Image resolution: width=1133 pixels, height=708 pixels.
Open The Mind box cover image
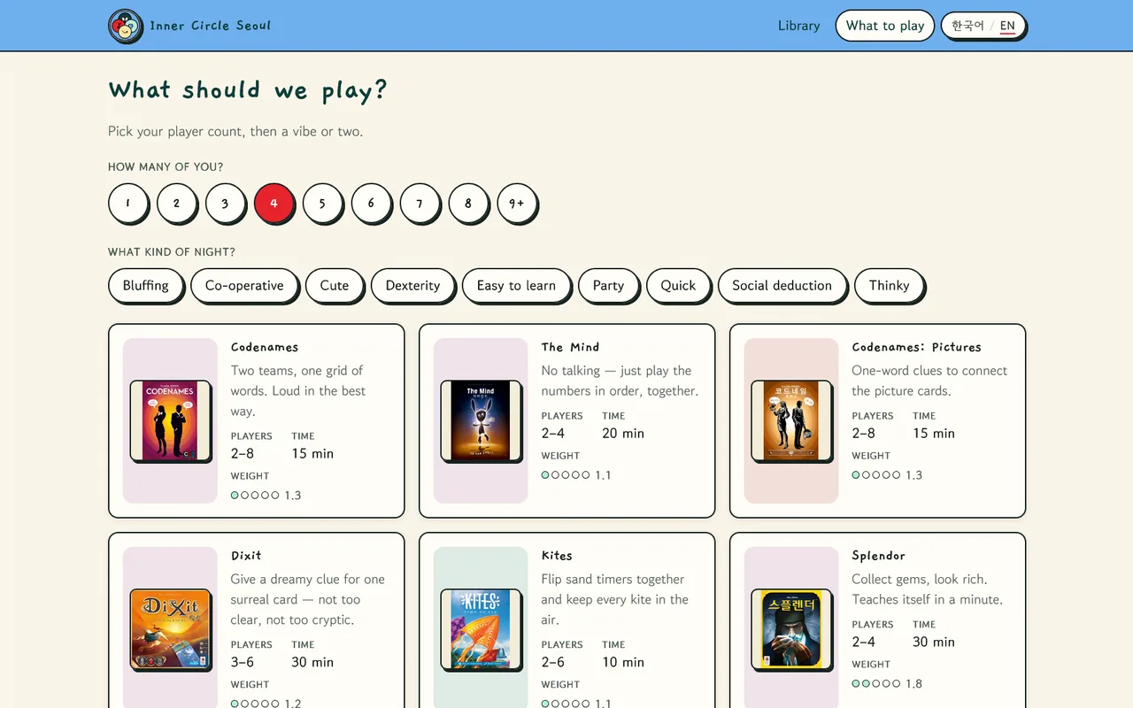pyautogui.click(x=481, y=420)
